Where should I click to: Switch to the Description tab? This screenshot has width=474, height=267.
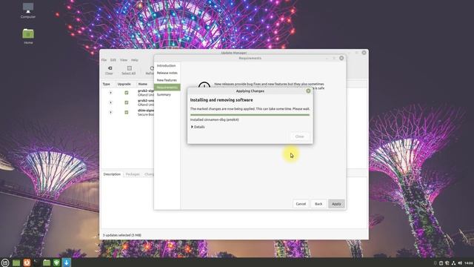click(x=112, y=174)
